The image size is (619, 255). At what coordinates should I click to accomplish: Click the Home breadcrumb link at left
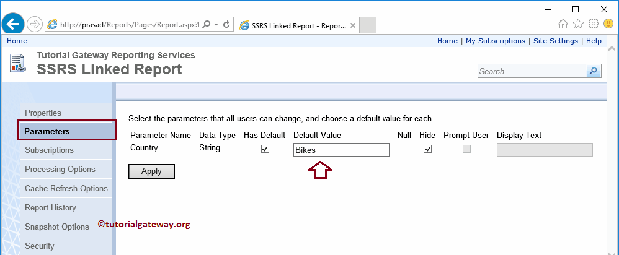[17, 41]
